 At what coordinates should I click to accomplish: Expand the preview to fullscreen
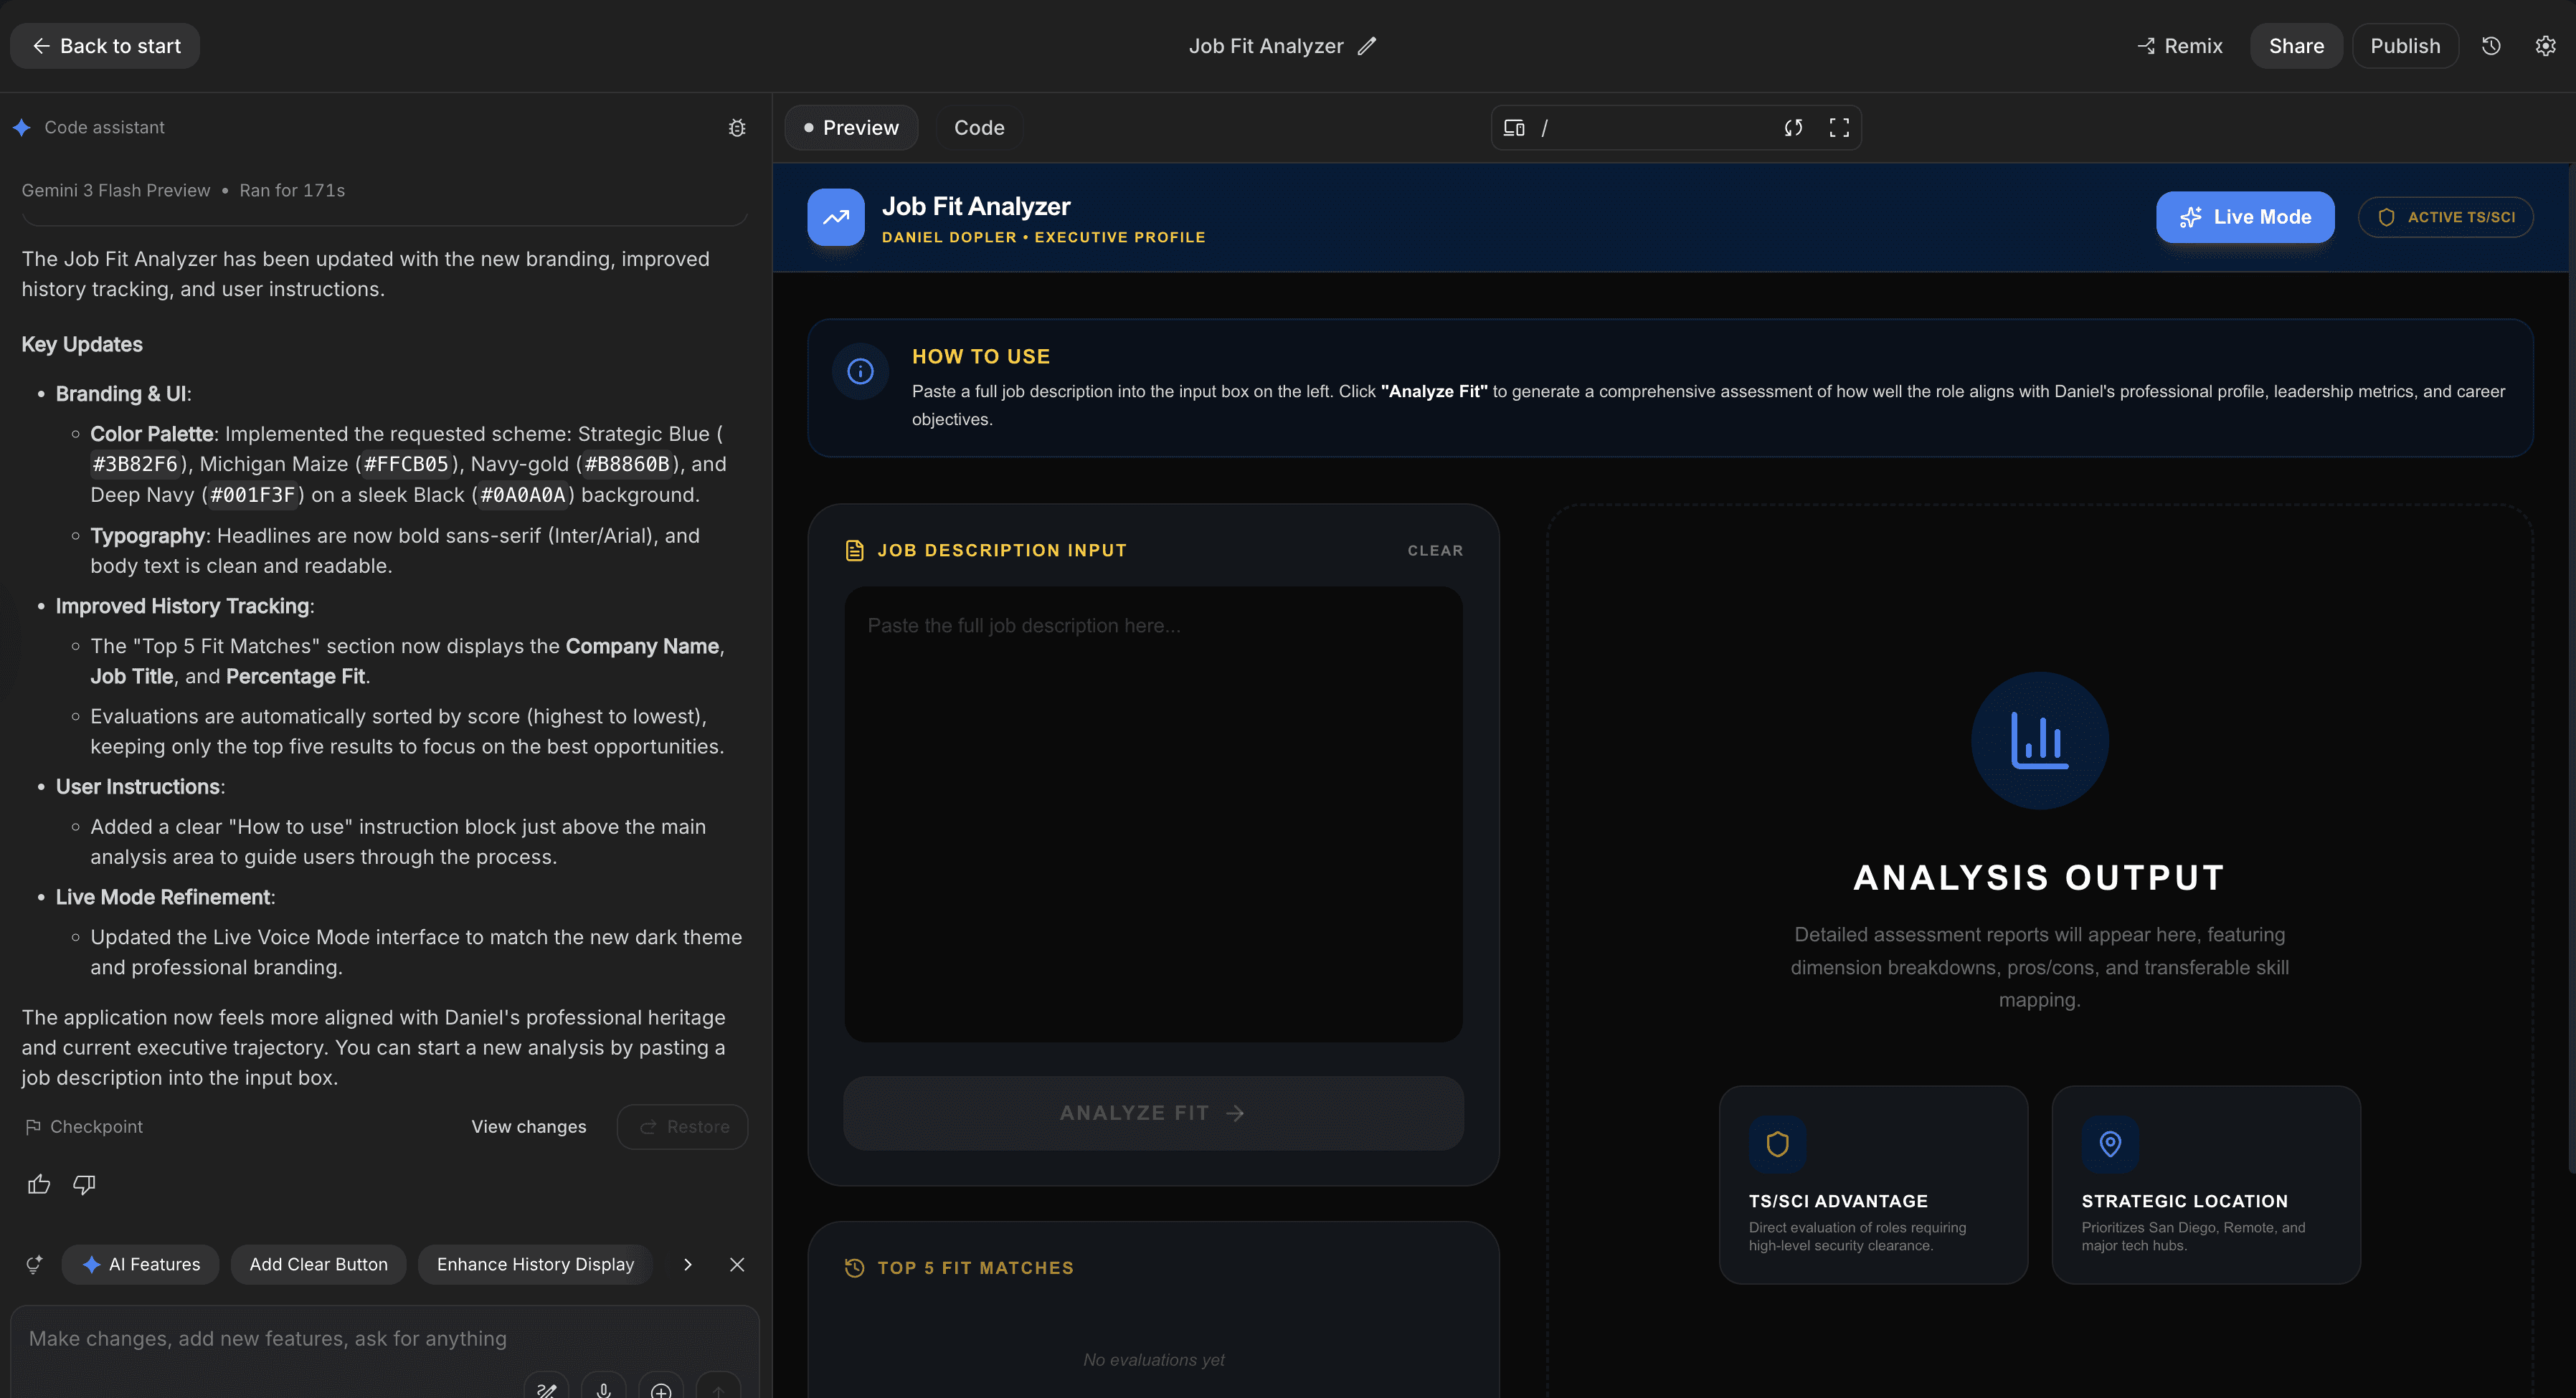(x=1840, y=127)
